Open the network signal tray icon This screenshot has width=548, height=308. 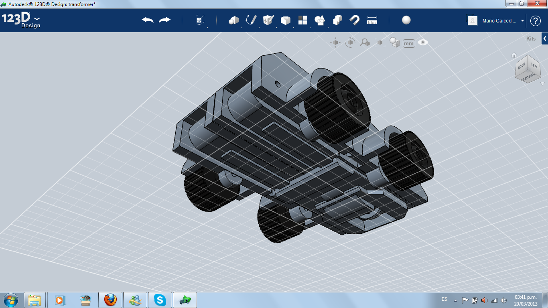tap(494, 300)
